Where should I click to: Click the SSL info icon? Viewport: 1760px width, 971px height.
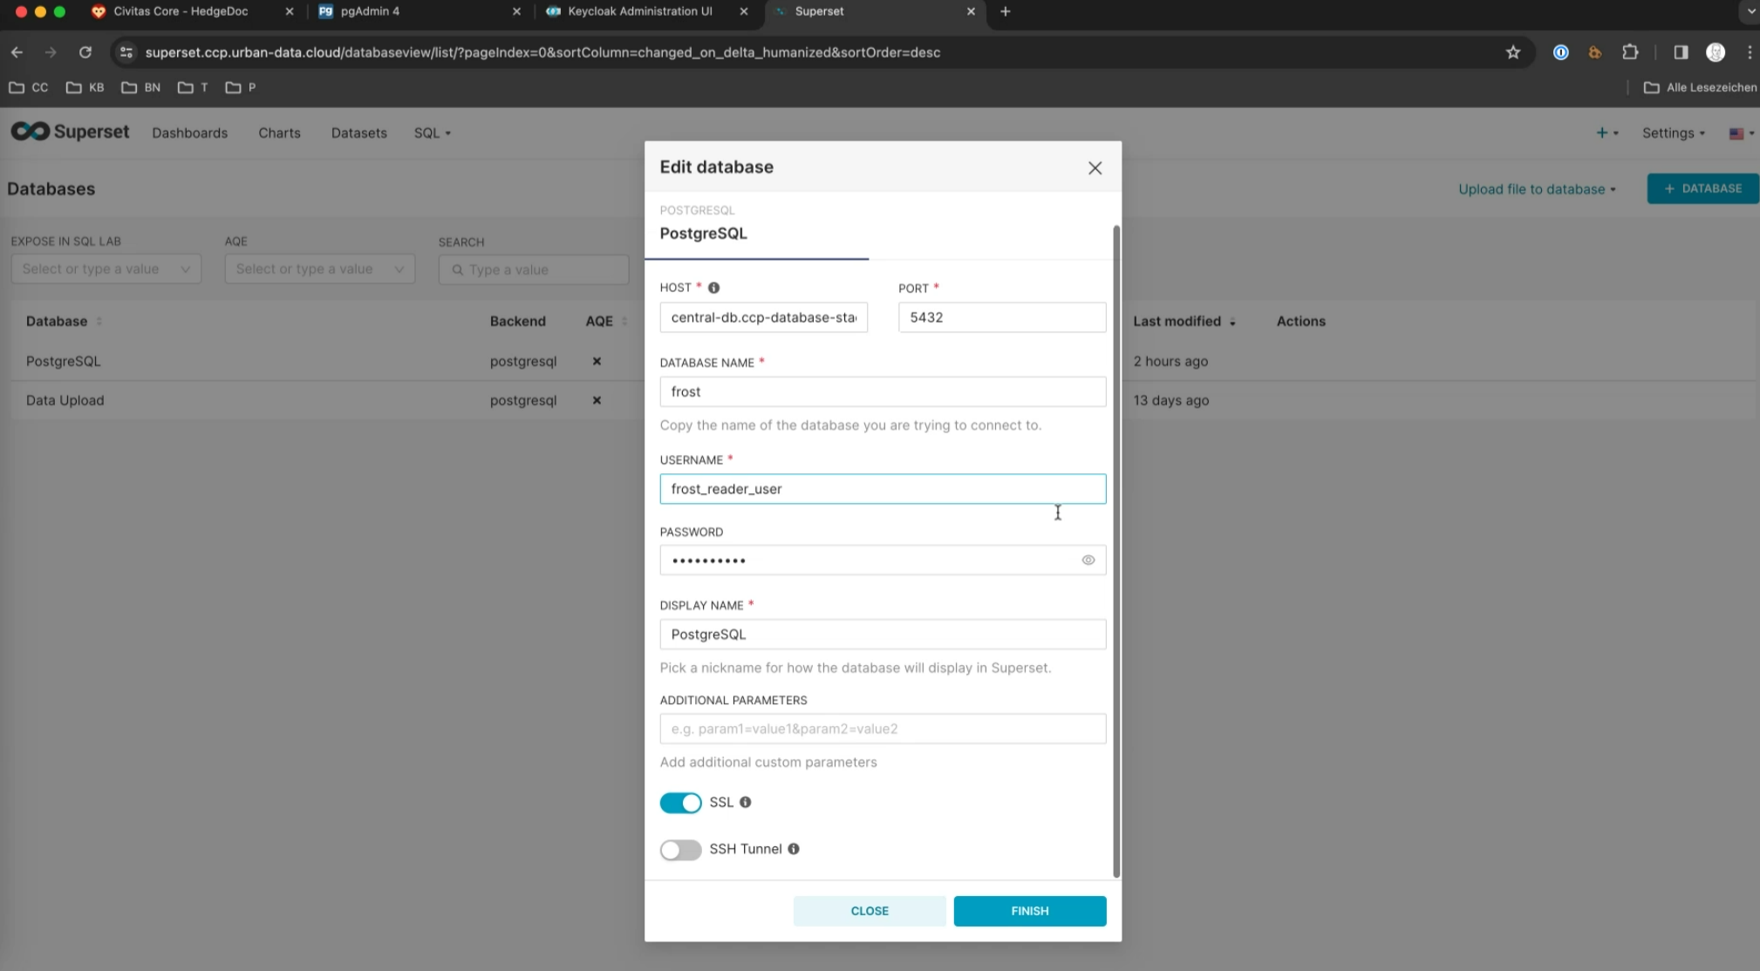pyautogui.click(x=745, y=802)
